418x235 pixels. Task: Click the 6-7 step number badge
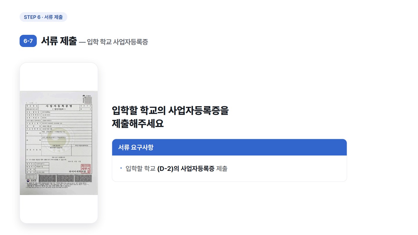coord(28,41)
